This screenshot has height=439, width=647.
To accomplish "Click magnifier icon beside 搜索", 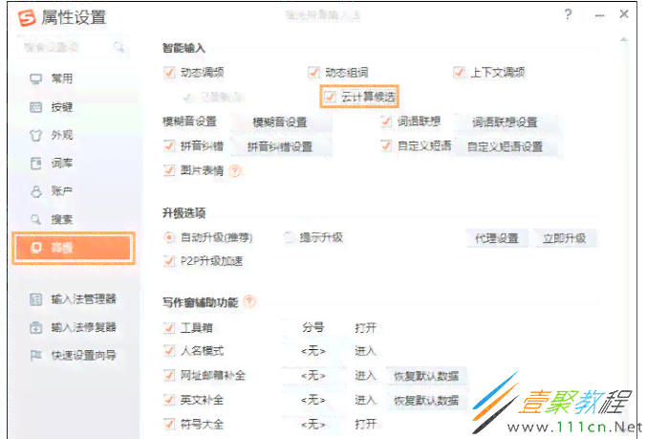I will 36,219.
